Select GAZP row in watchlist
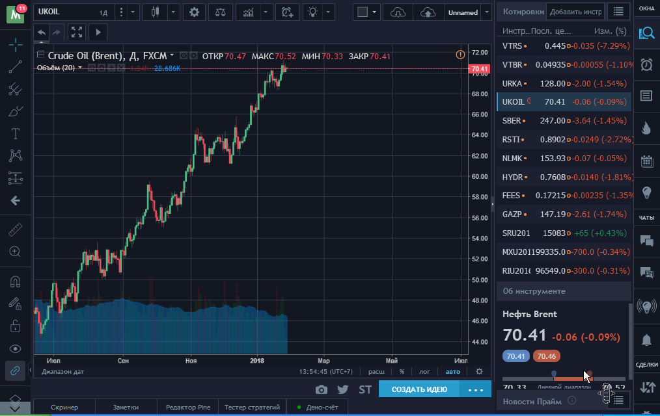Viewport: 660px width, 416px height. click(x=564, y=214)
